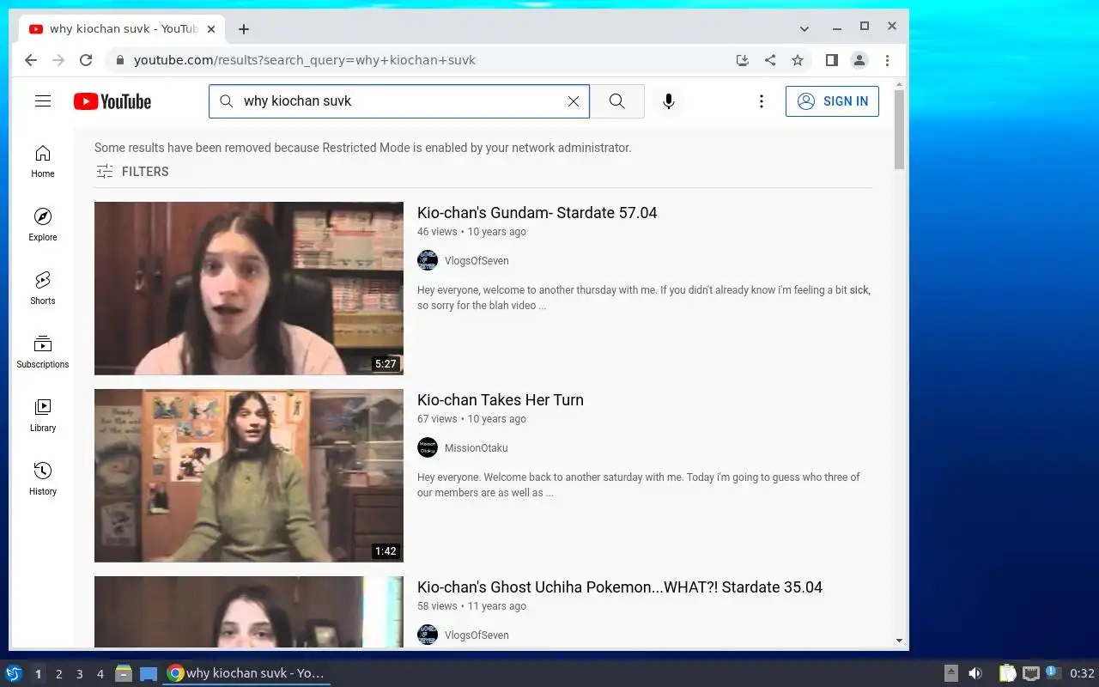Open the Ghost Uchiha Pokemon thumbnail

(x=249, y=611)
